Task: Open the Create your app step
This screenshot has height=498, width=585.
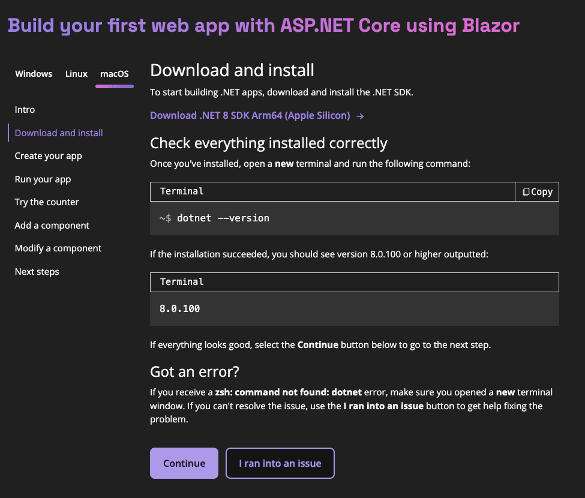Action: tap(48, 155)
